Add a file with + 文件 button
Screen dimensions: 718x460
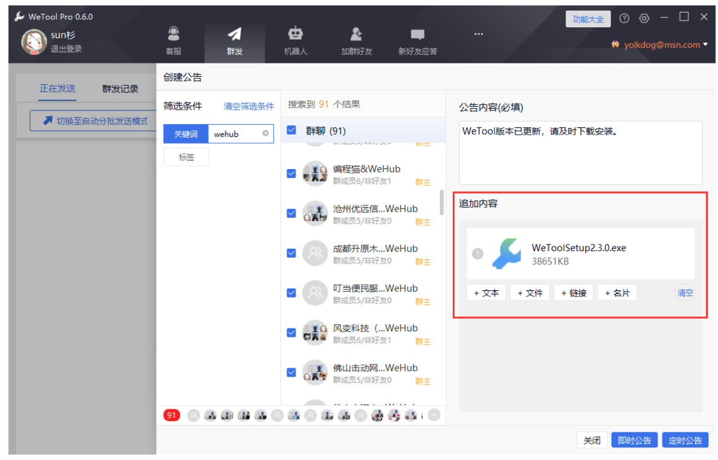(x=530, y=293)
